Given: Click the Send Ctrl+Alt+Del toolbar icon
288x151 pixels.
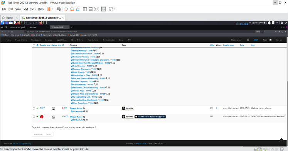Looking at the screenshot, I should 59,9.
